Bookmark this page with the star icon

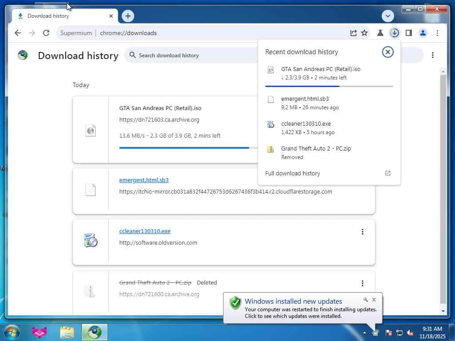pyautogui.click(x=364, y=33)
